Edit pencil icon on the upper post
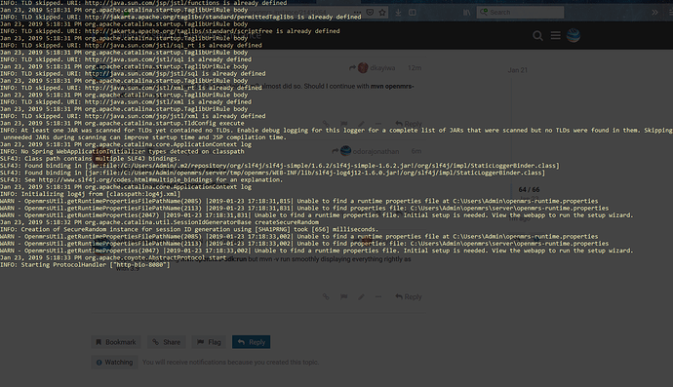The width and height of the screenshot is (673, 387). pyautogui.click(x=362, y=124)
